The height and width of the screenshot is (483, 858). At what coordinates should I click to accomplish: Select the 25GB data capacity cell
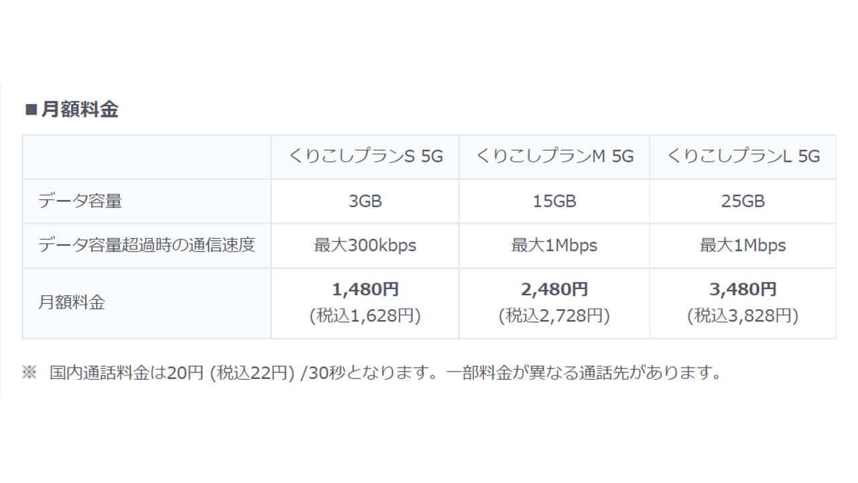tap(743, 201)
